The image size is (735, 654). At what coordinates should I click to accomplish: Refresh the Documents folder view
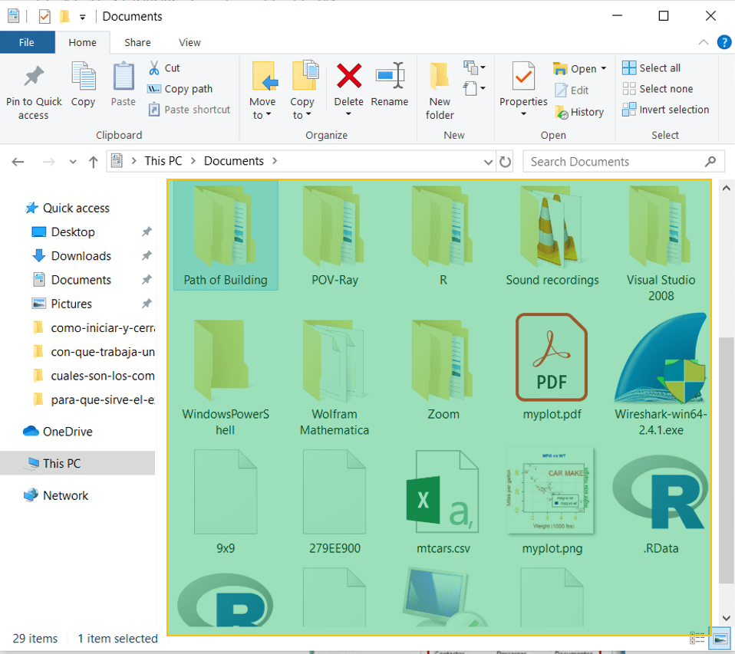click(x=505, y=162)
